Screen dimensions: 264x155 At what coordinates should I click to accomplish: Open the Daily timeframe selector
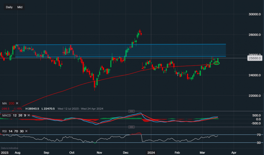coord(9,7)
